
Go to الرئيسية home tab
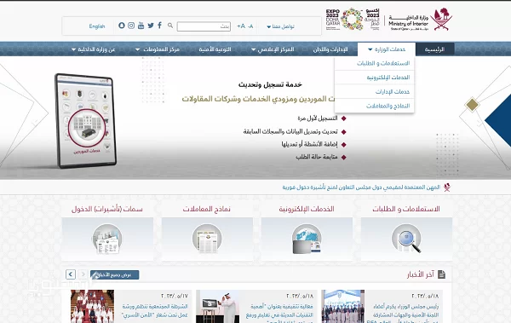point(434,49)
